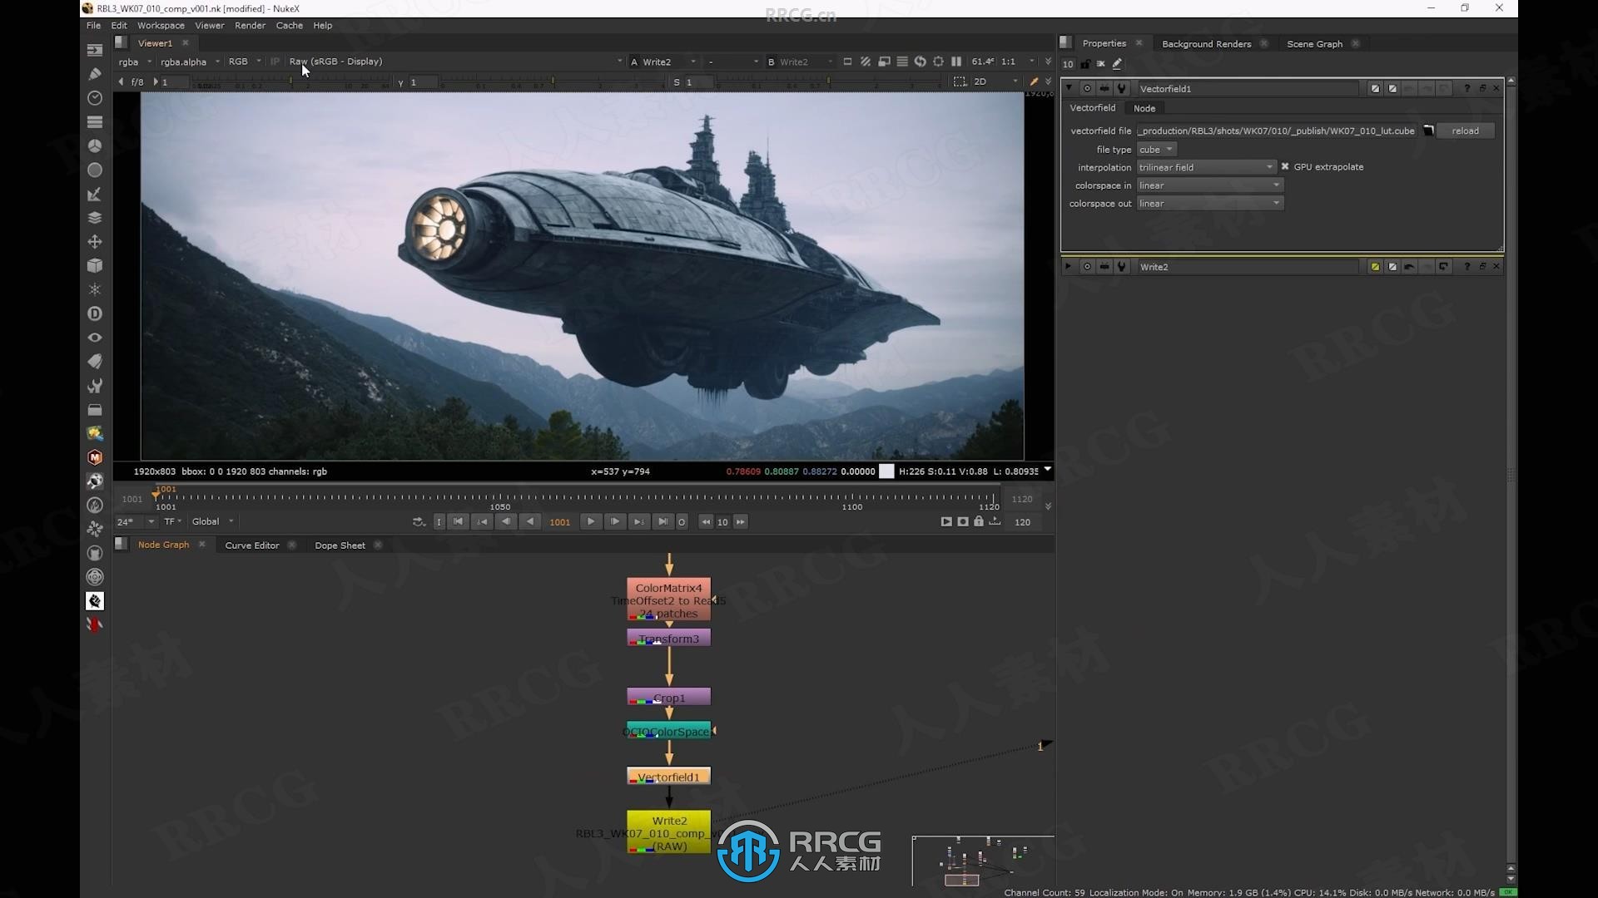Click the paintbrush icon in viewer controls
Viewport: 1598px width, 898px height.
coord(1034,82)
